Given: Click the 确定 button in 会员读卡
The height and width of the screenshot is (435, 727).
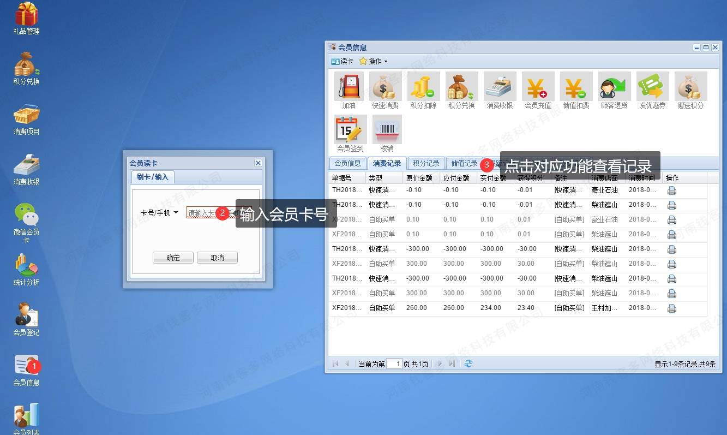Looking at the screenshot, I should point(173,258).
